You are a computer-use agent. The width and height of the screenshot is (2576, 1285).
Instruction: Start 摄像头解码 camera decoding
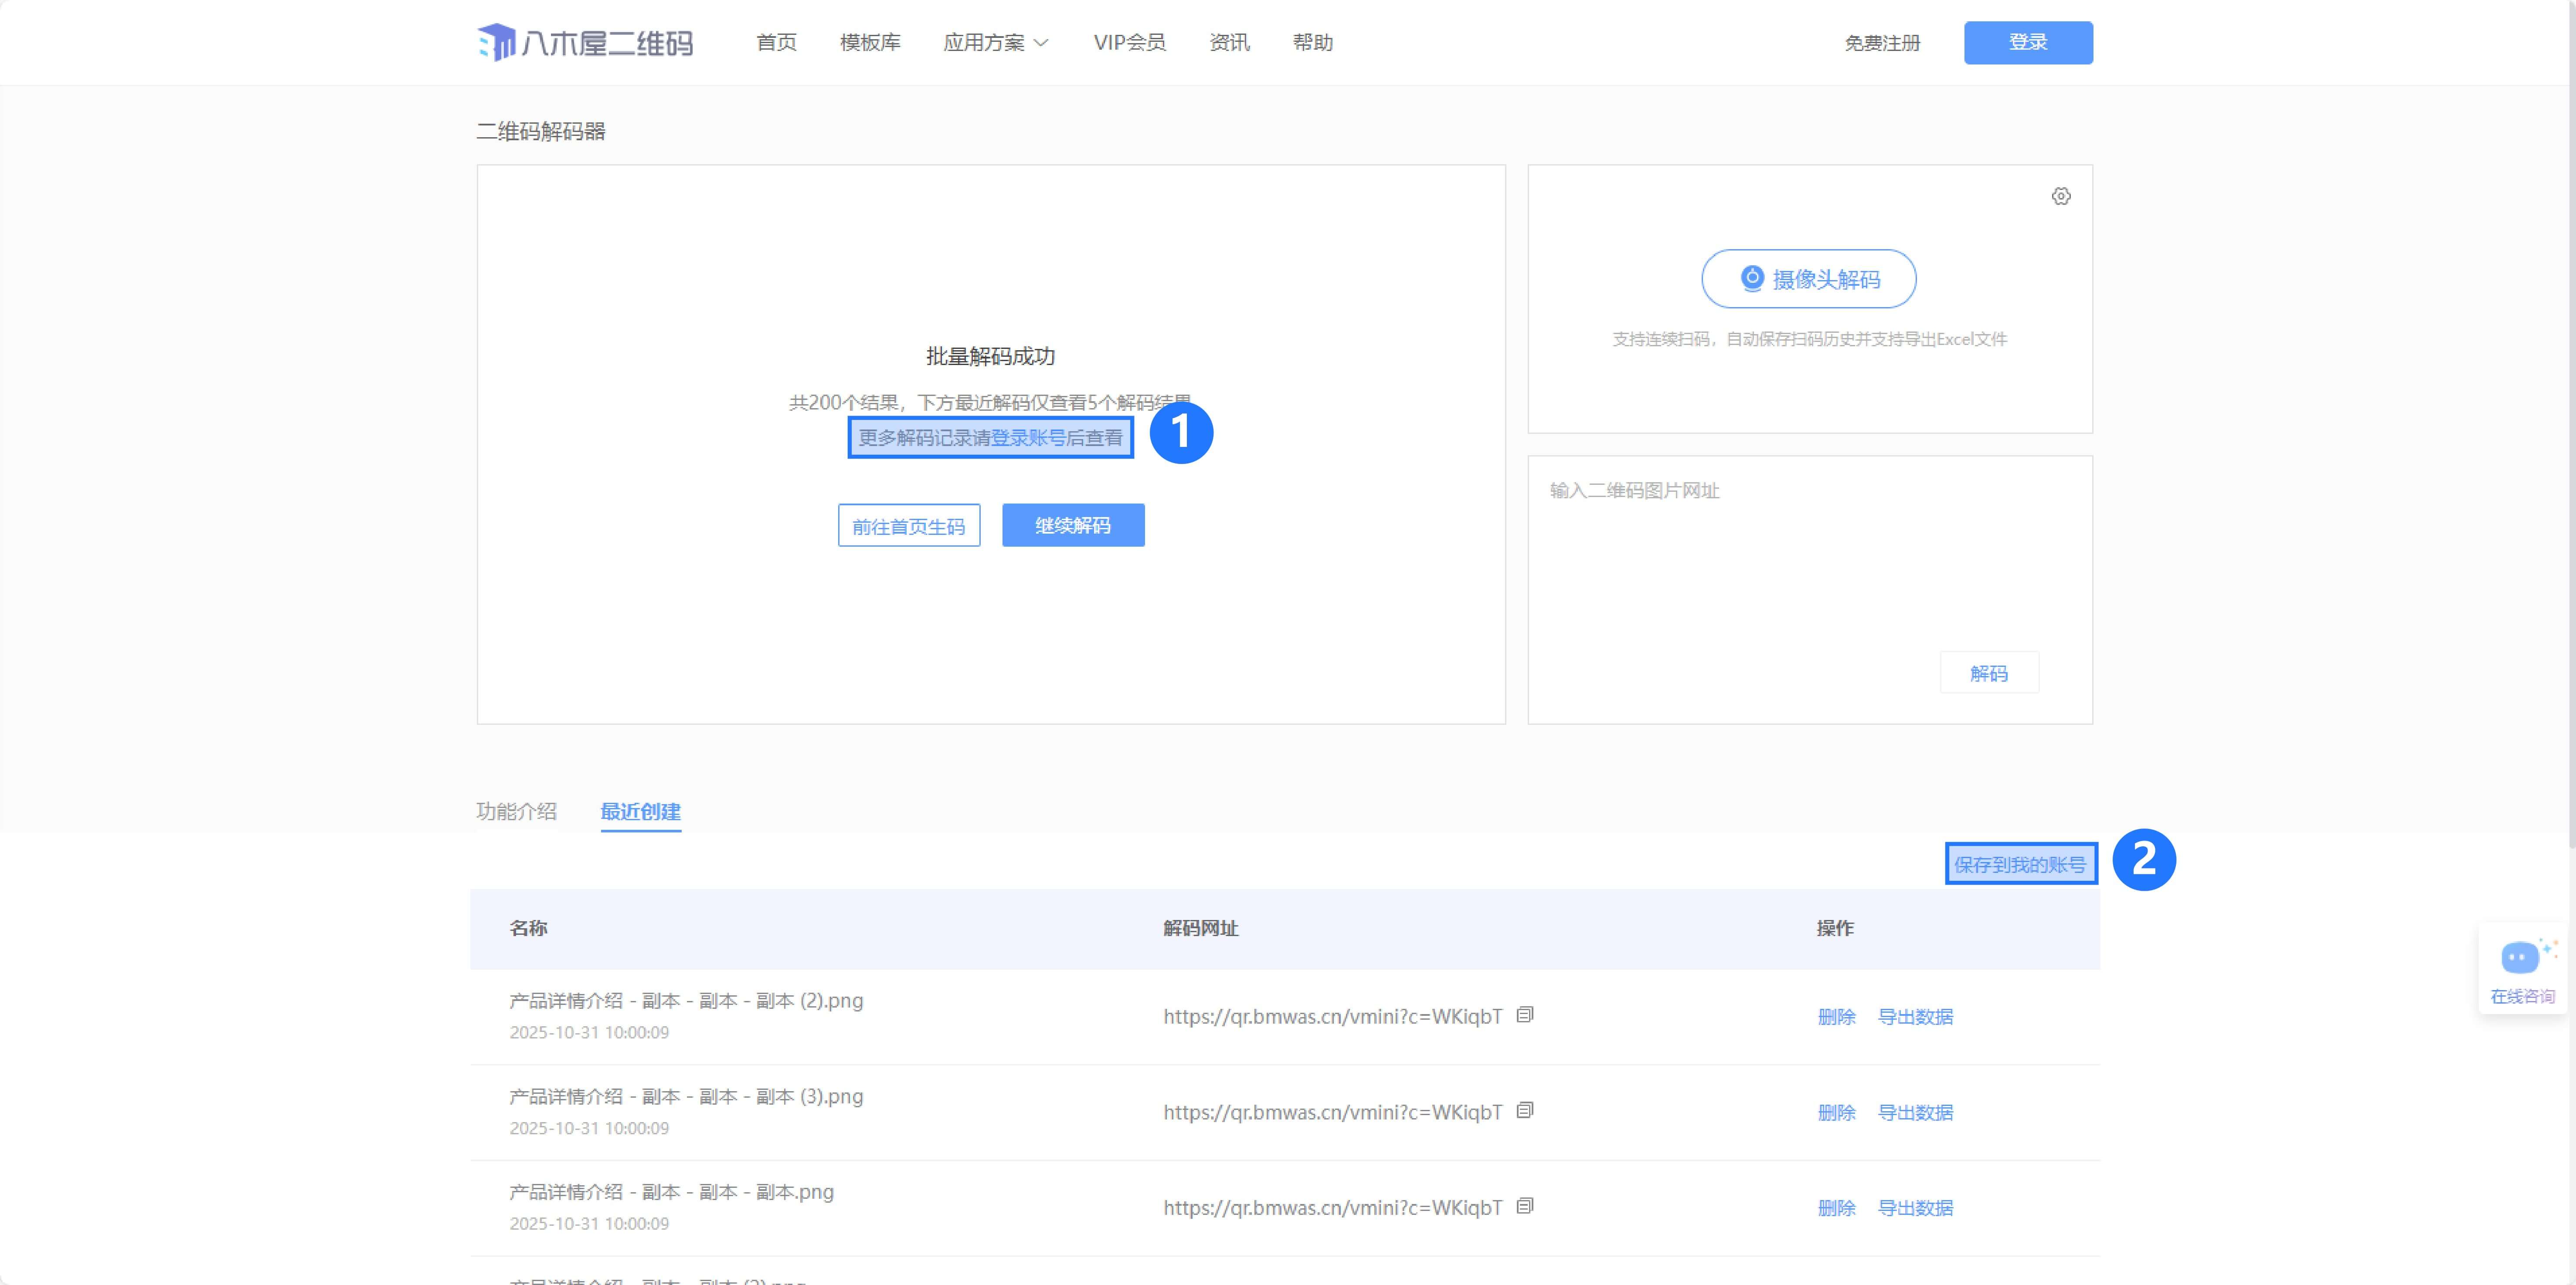[x=1808, y=279]
